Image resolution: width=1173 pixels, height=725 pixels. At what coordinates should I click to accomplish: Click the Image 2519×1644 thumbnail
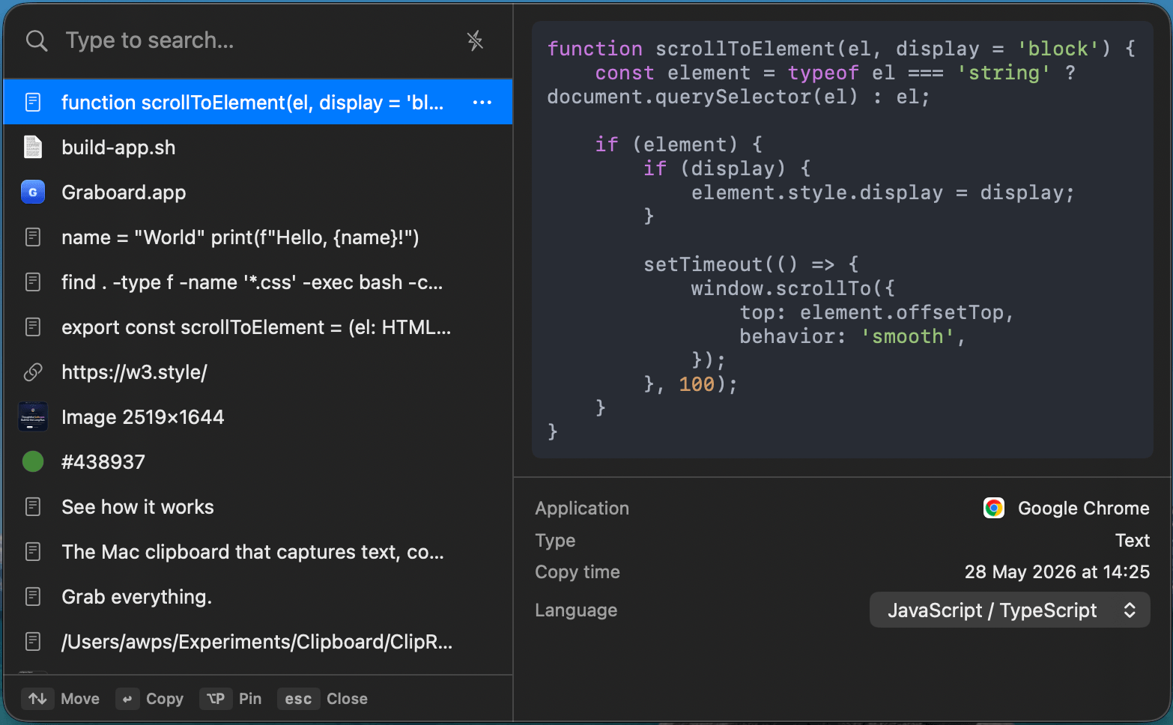tap(33, 417)
